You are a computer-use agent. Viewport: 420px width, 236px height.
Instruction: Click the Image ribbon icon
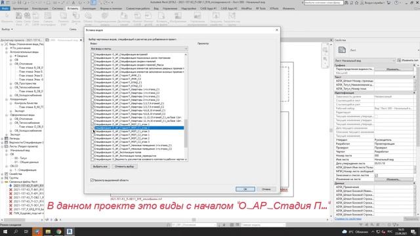(x=178, y=16)
